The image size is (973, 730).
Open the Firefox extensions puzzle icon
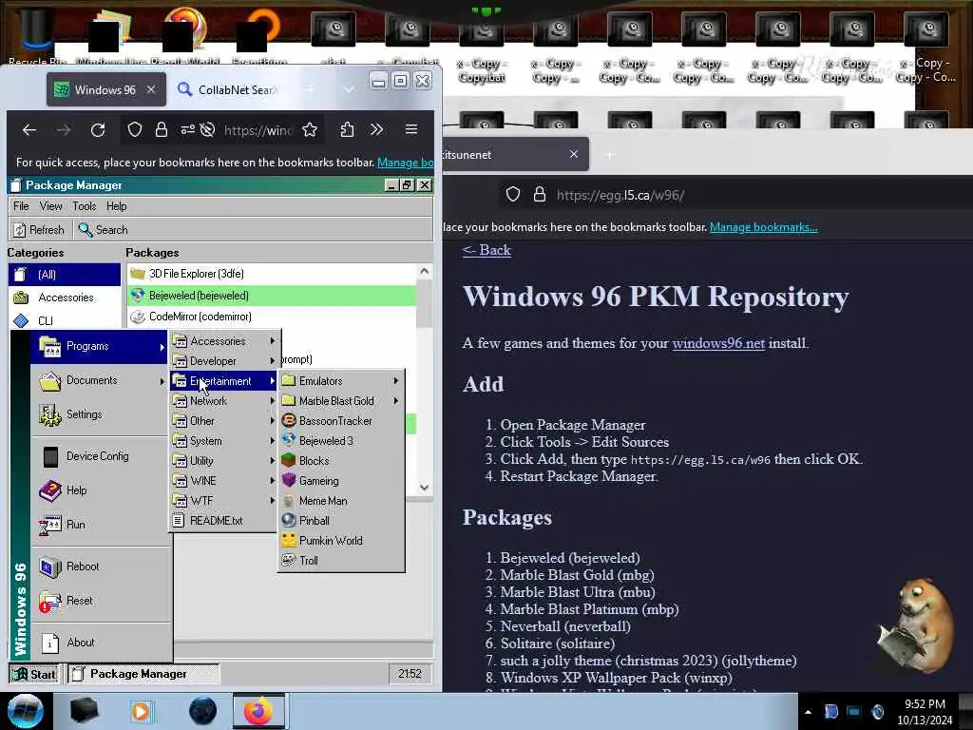coord(347,129)
